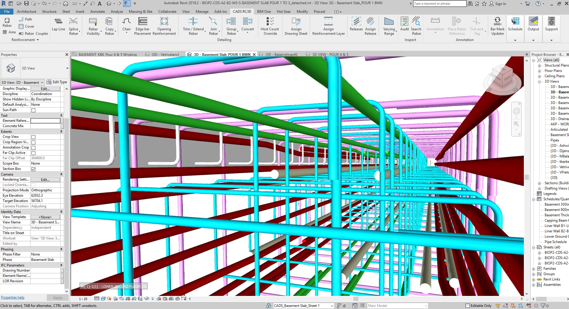
Task: Run the Audit tool
Action: click(404, 24)
